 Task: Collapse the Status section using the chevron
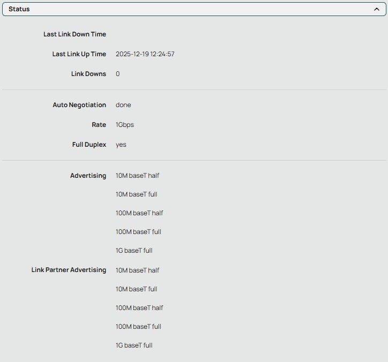[377, 9]
